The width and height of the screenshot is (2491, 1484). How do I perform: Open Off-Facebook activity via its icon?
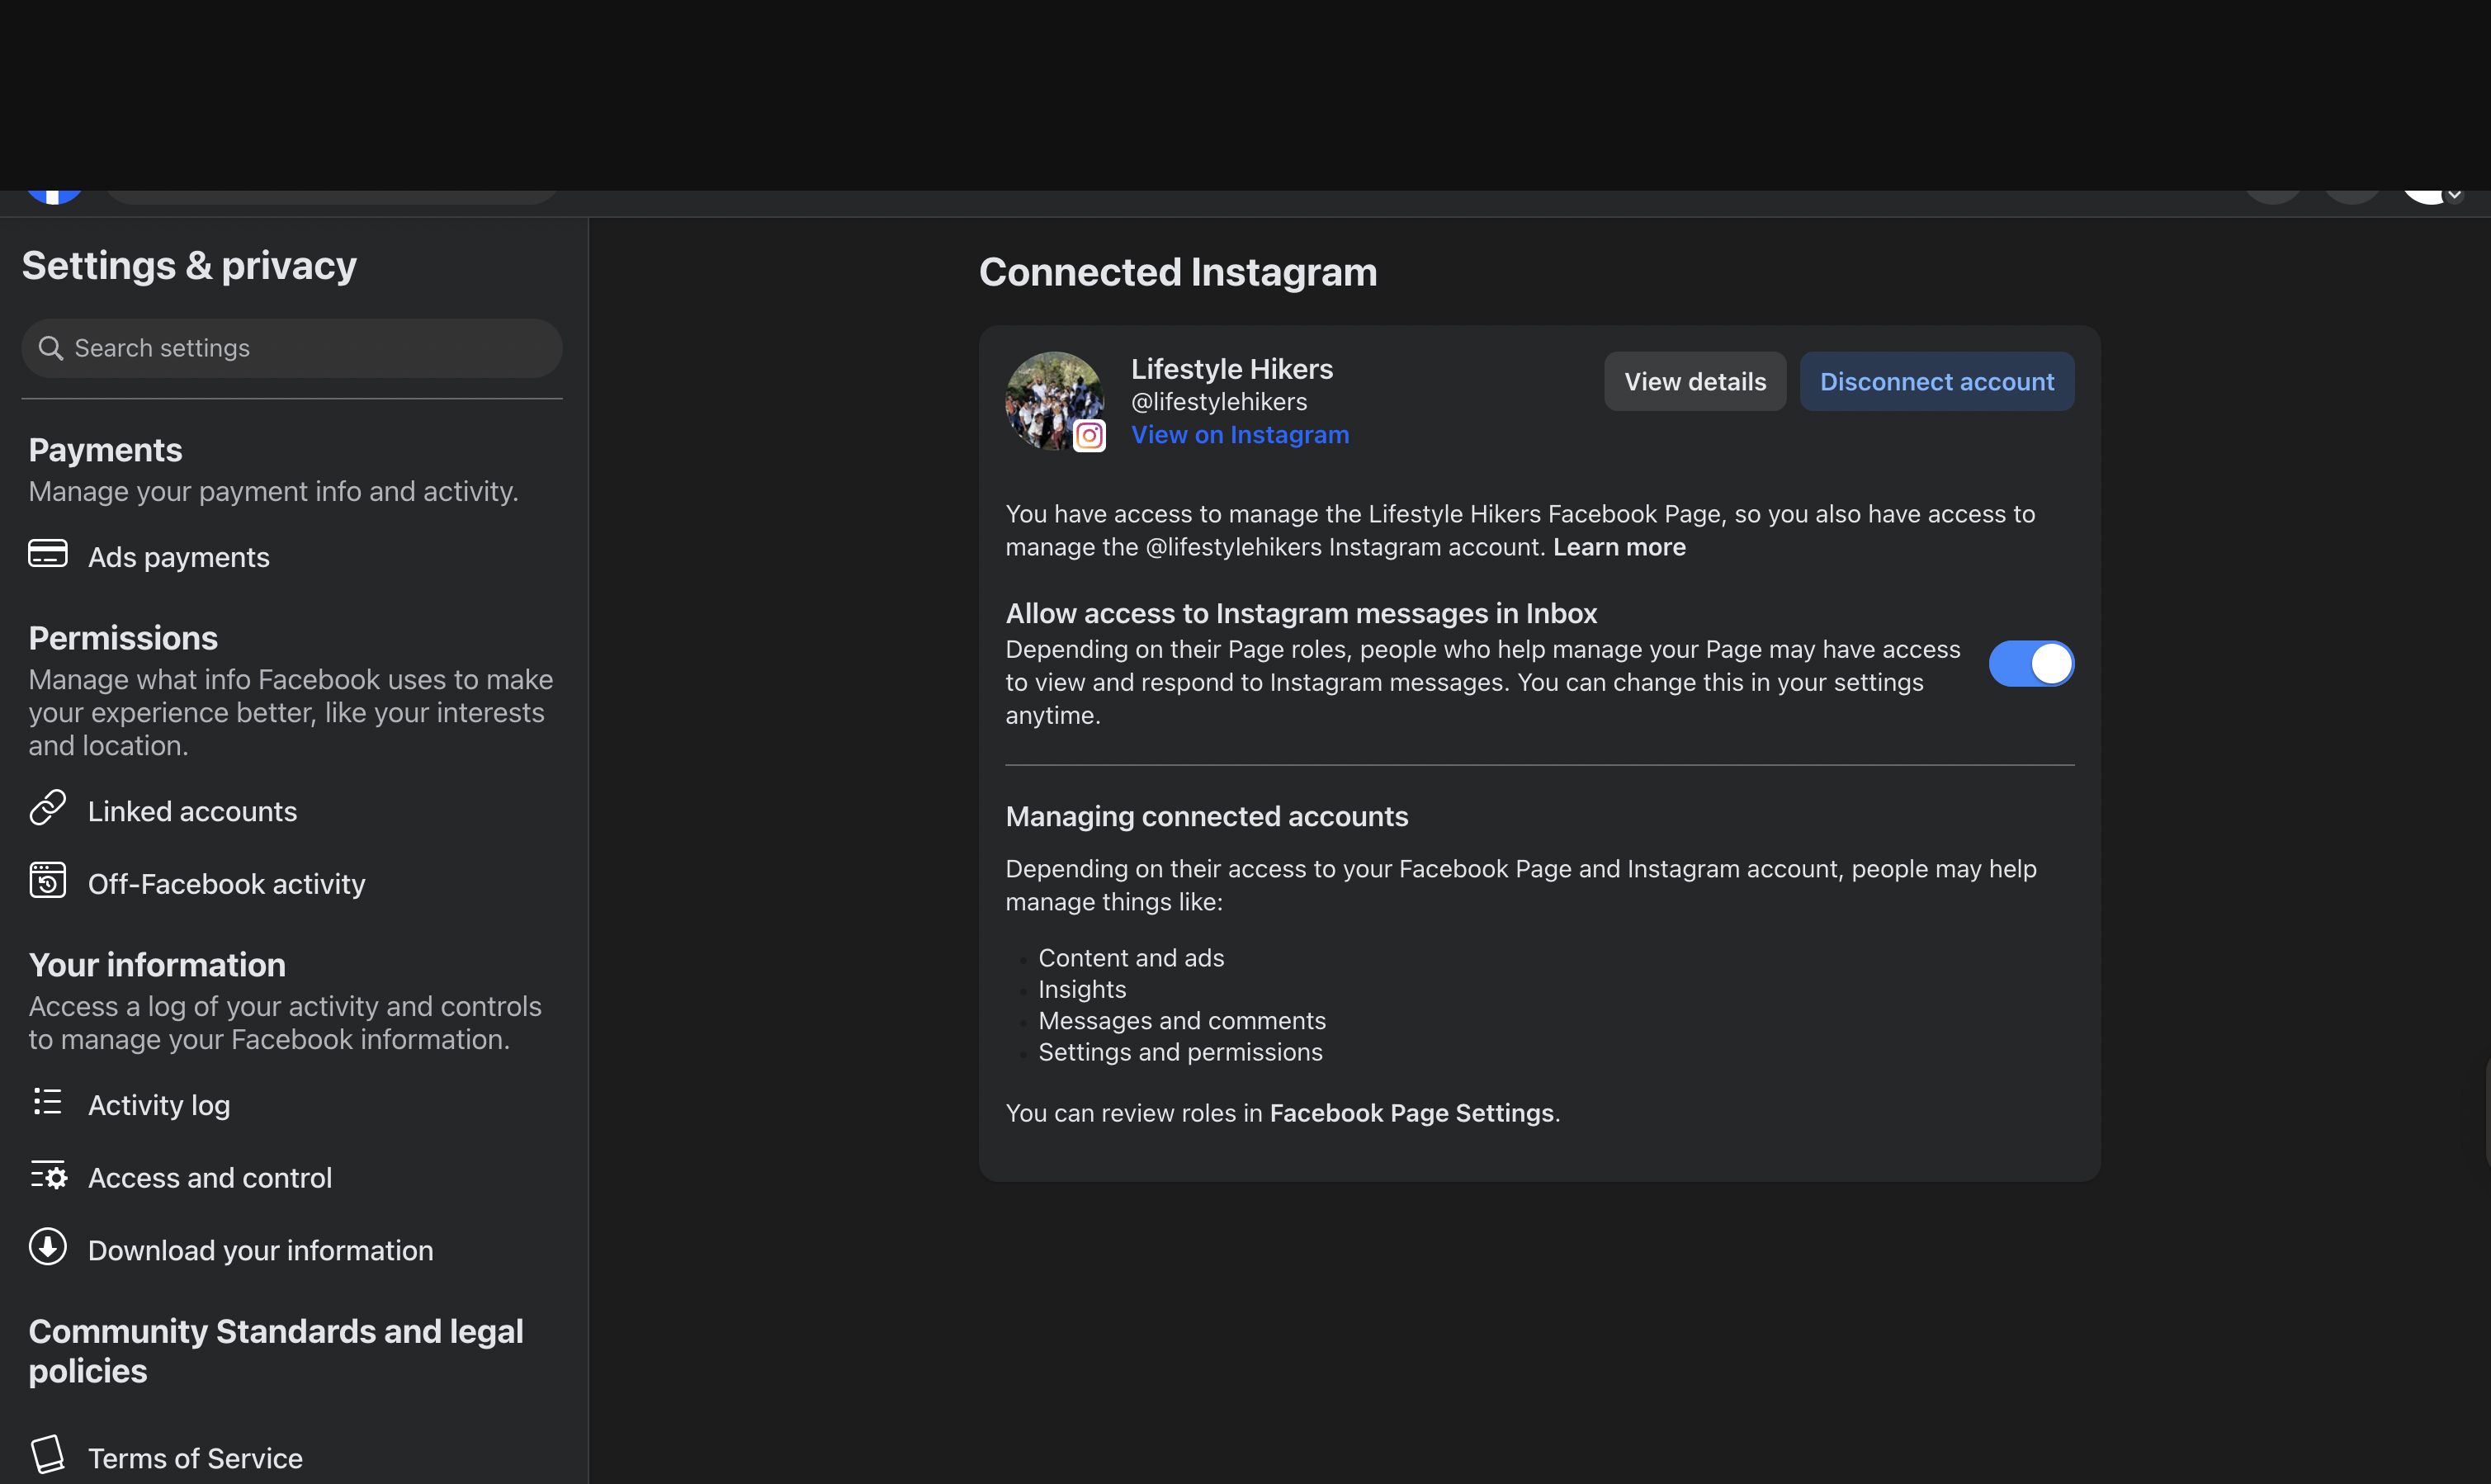point(47,881)
